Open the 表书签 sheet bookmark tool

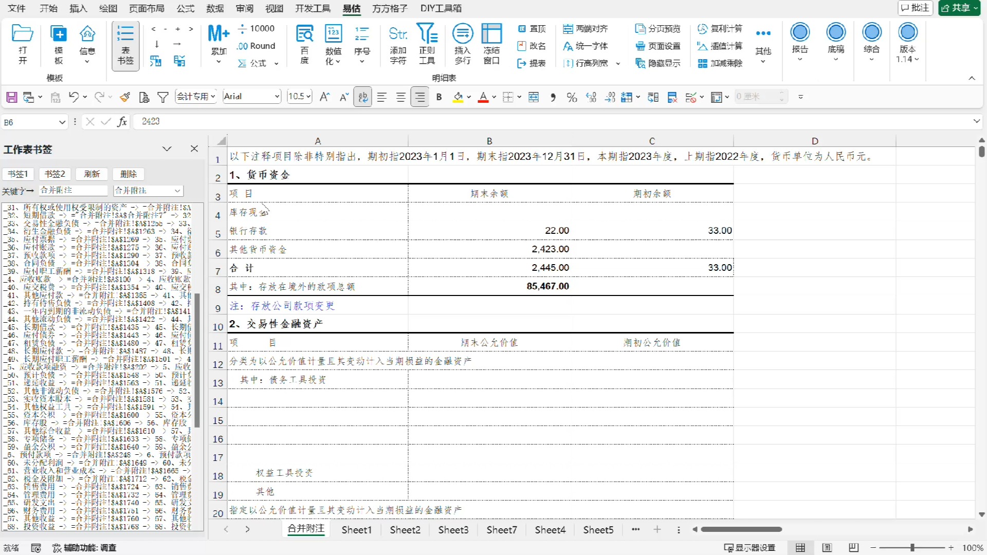125,45
